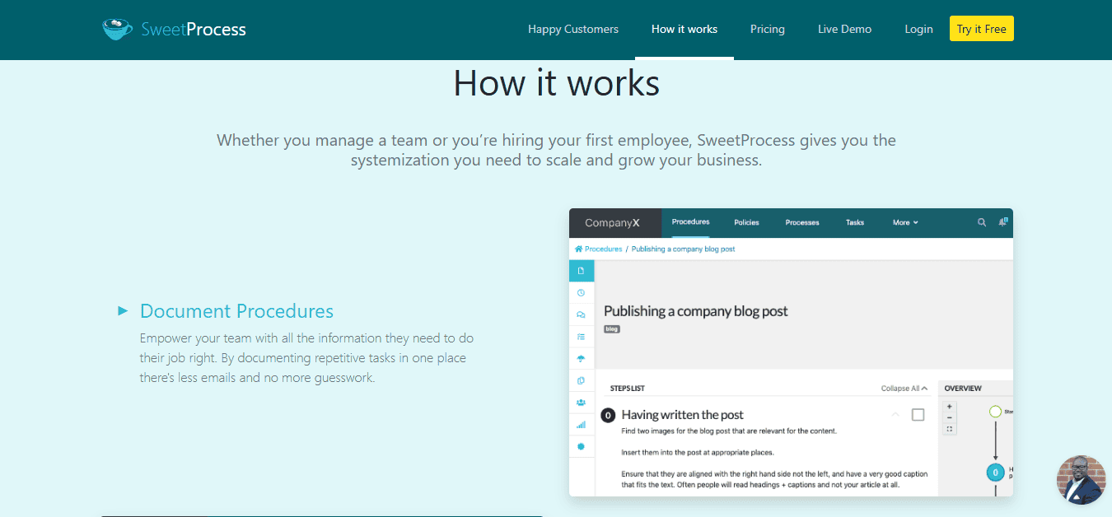Click the Try it Free button

[x=982, y=29]
